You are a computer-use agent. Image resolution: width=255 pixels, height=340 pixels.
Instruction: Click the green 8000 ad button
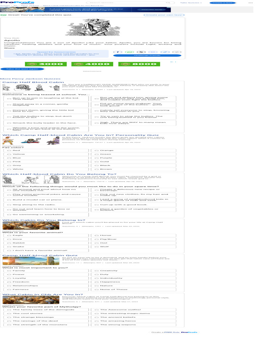click(x=139, y=64)
